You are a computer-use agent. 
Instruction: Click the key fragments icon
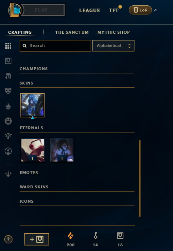click(x=95, y=236)
